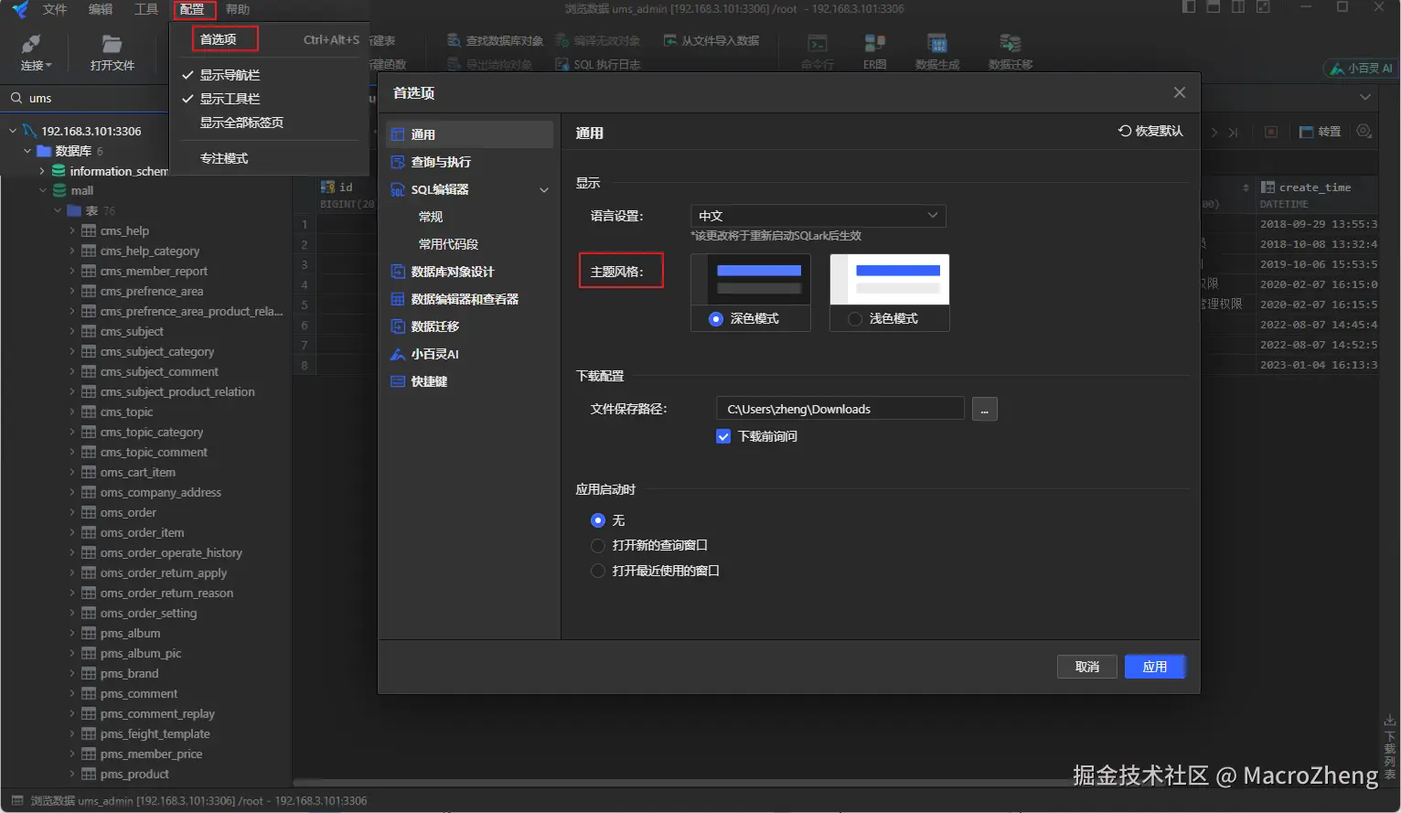Toggle 显示工具栏 in the menu
The width and height of the screenshot is (1401, 813).
point(270,99)
